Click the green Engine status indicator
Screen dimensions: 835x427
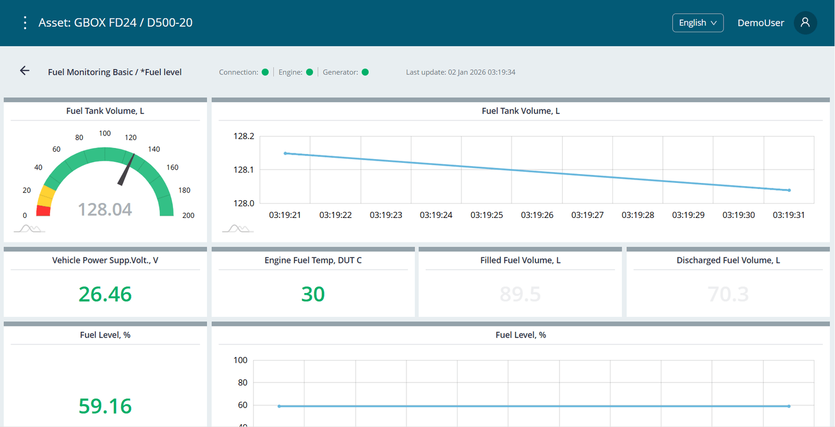pyautogui.click(x=310, y=72)
